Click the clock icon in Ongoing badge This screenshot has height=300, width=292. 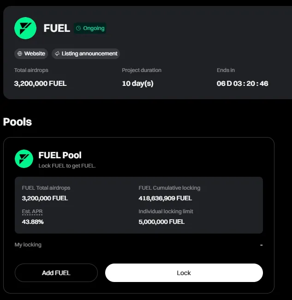point(78,29)
